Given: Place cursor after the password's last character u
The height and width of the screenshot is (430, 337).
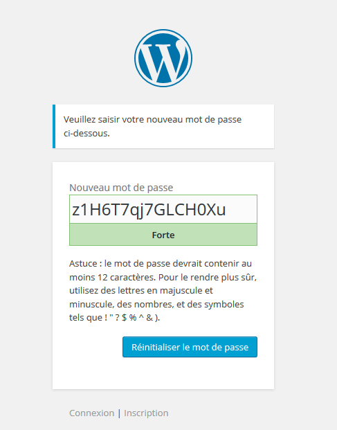Looking at the screenshot, I should 226,210.
